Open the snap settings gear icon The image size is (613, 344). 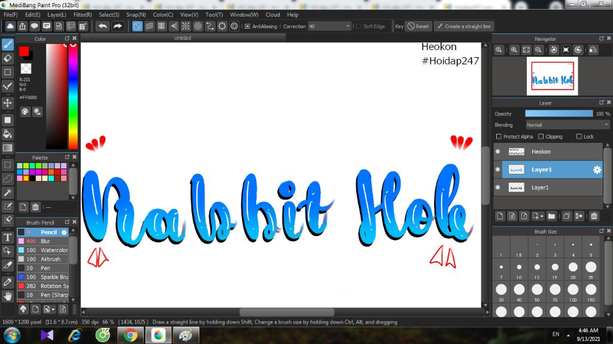[234, 26]
